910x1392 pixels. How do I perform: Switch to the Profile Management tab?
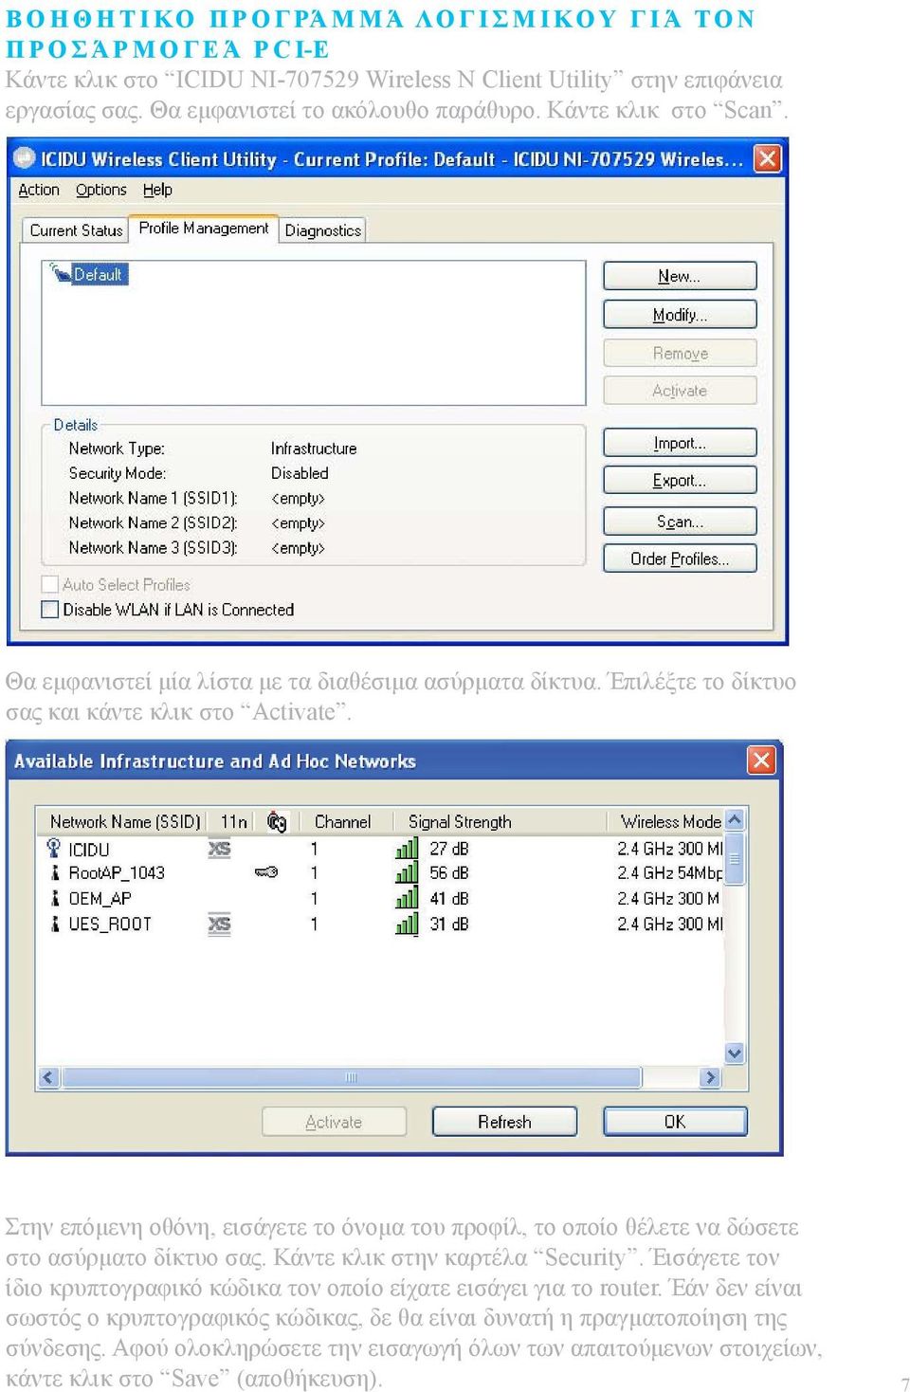tap(204, 228)
